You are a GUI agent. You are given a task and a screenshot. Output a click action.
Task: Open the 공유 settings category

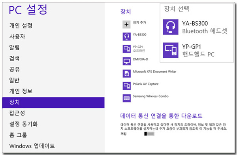click(14, 69)
